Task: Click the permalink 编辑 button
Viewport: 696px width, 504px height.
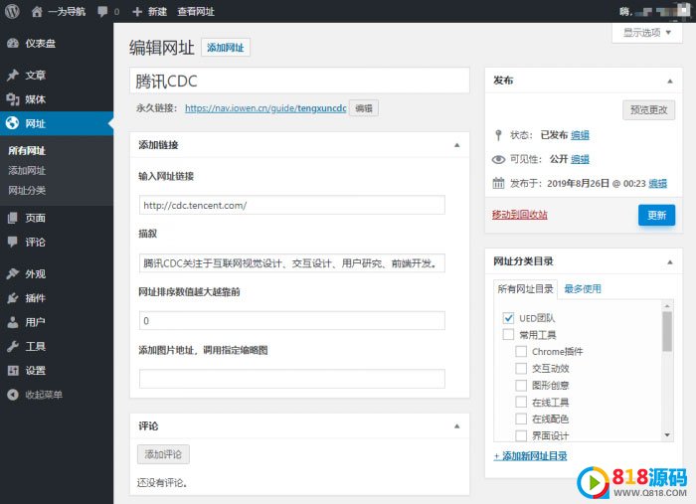Action: coord(364,107)
